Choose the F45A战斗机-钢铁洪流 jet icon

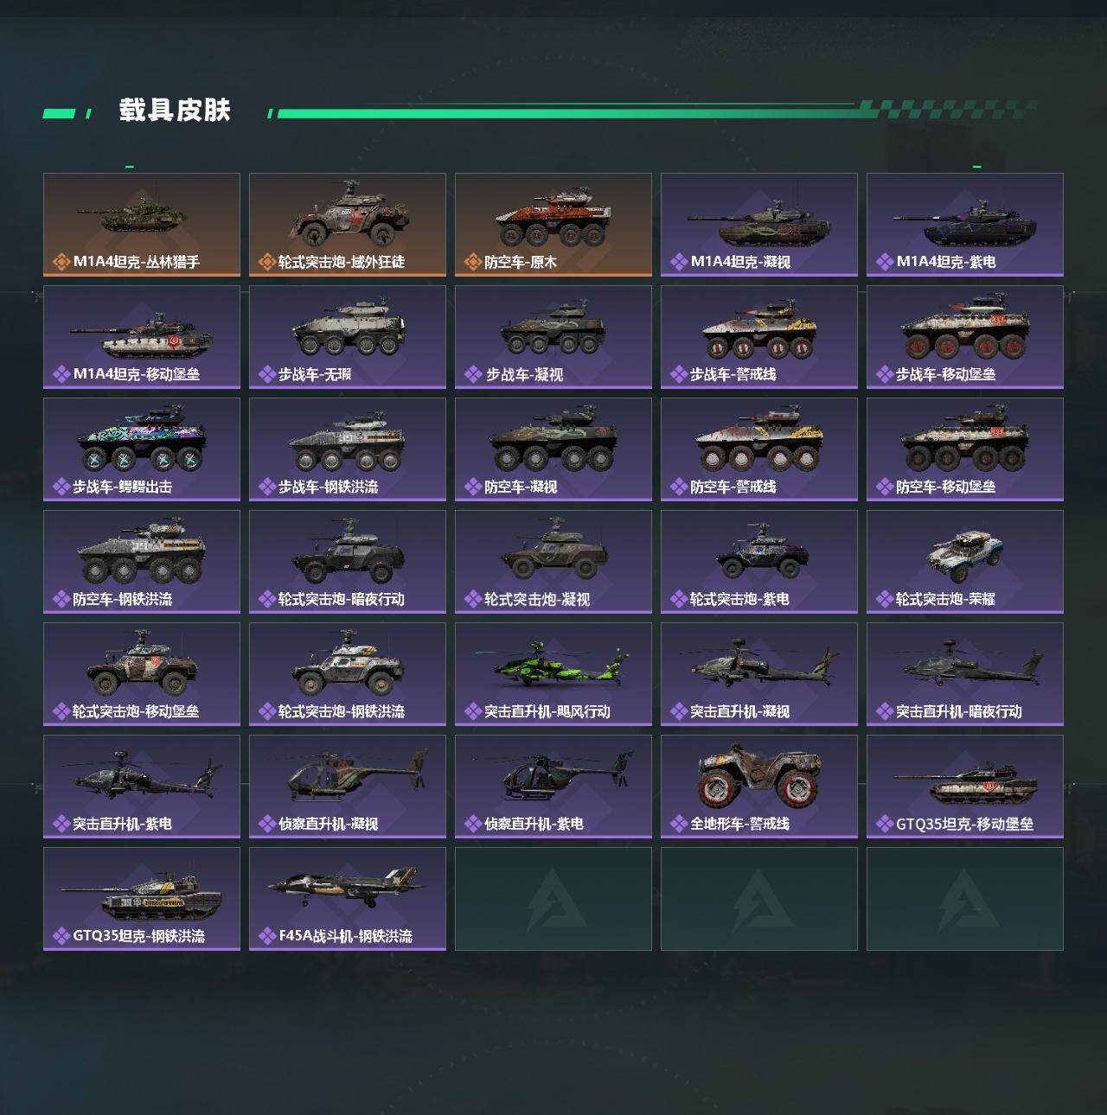click(x=346, y=889)
